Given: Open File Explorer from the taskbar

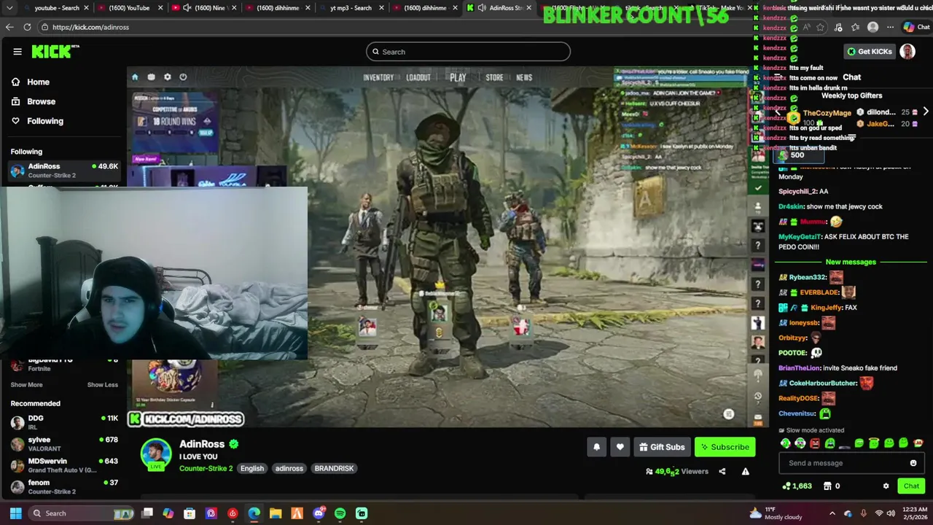Looking at the screenshot, I should [x=276, y=513].
